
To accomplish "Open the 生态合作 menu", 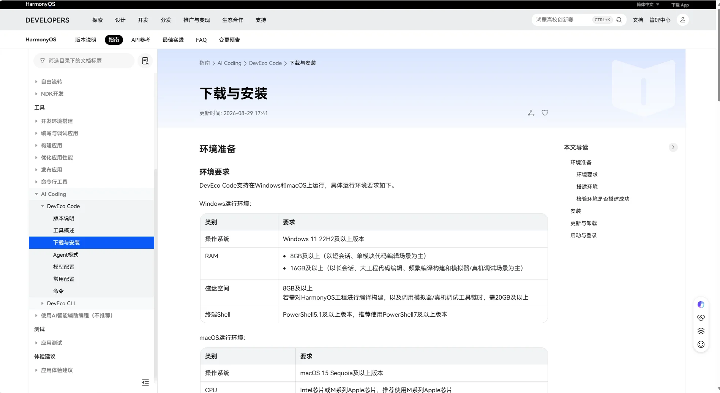I will [x=233, y=20].
